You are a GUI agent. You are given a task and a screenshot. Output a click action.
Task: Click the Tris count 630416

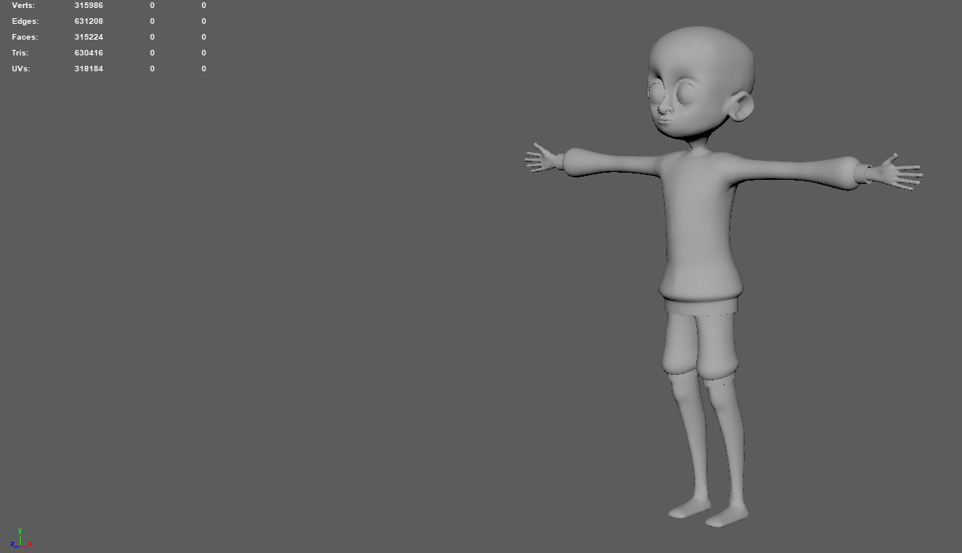(87, 52)
